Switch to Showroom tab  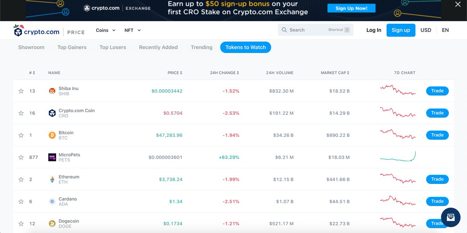click(31, 48)
